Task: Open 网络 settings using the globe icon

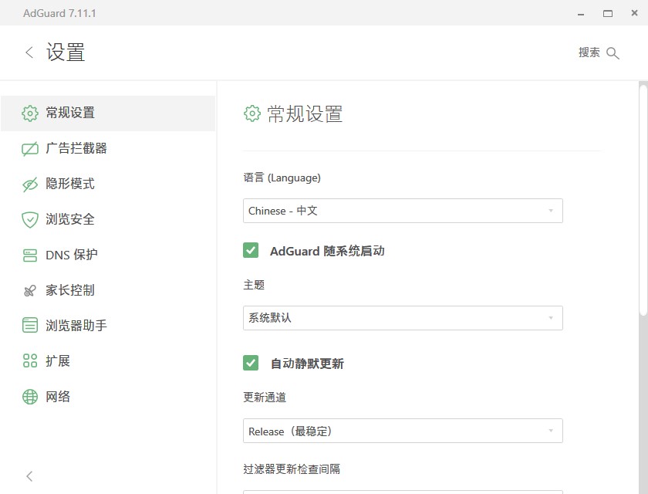Action: (x=29, y=396)
